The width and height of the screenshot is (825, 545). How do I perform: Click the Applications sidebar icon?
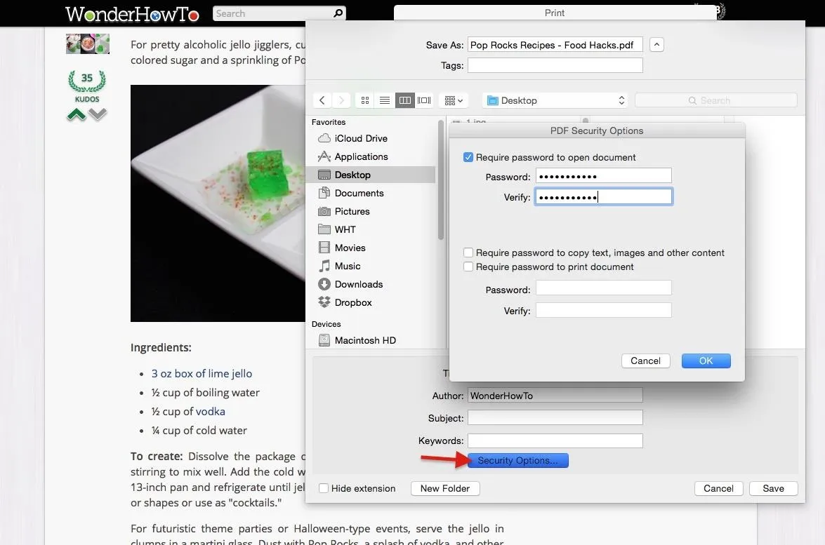click(x=324, y=156)
